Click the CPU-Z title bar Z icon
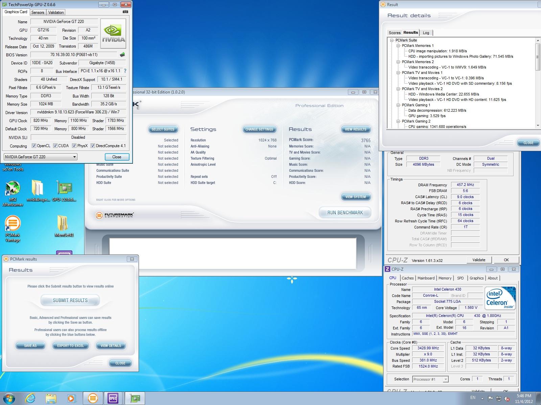 [387, 269]
